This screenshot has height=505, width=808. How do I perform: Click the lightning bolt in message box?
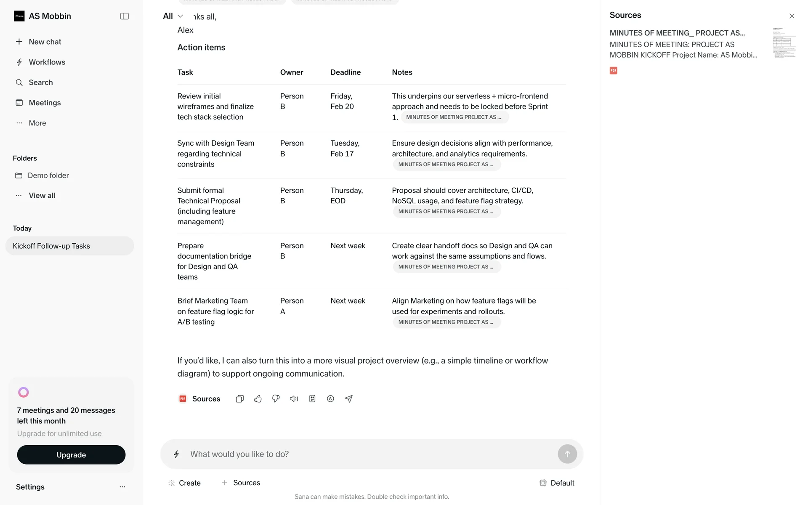176,454
